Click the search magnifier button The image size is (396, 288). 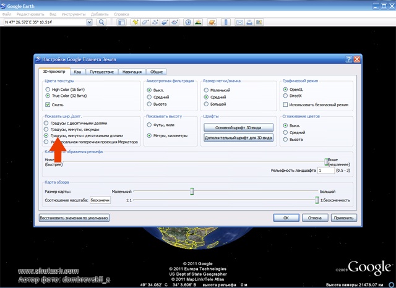pos(101,22)
